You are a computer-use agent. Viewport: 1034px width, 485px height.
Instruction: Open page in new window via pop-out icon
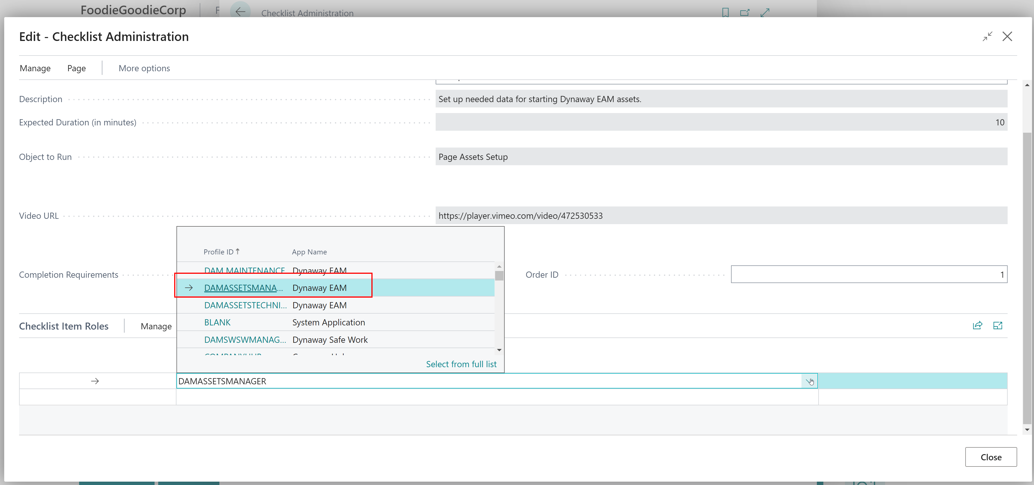(745, 12)
